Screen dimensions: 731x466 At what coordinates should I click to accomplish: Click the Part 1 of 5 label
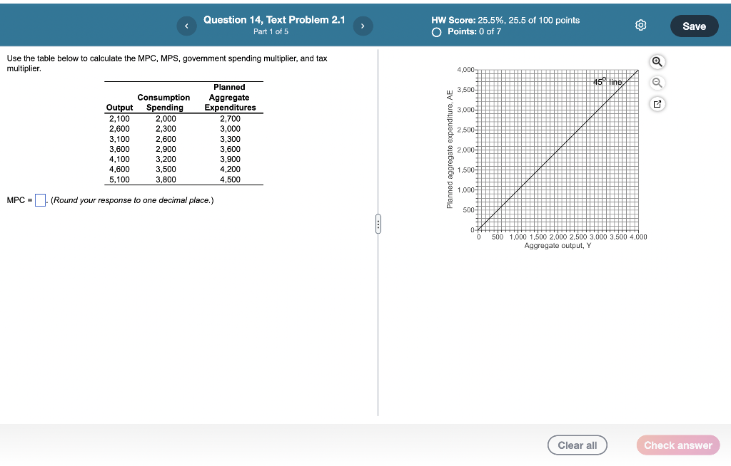(x=274, y=30)
